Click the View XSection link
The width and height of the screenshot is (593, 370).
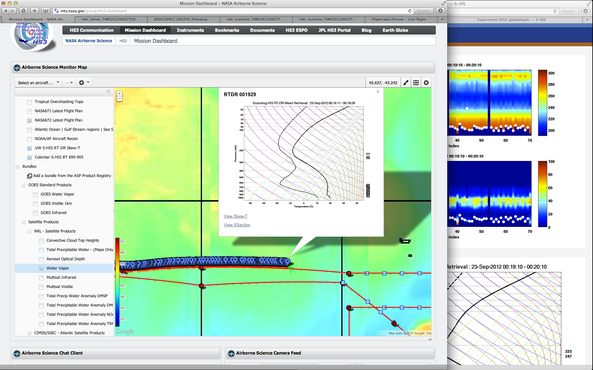pyautogui.click(x=237, y=225)
